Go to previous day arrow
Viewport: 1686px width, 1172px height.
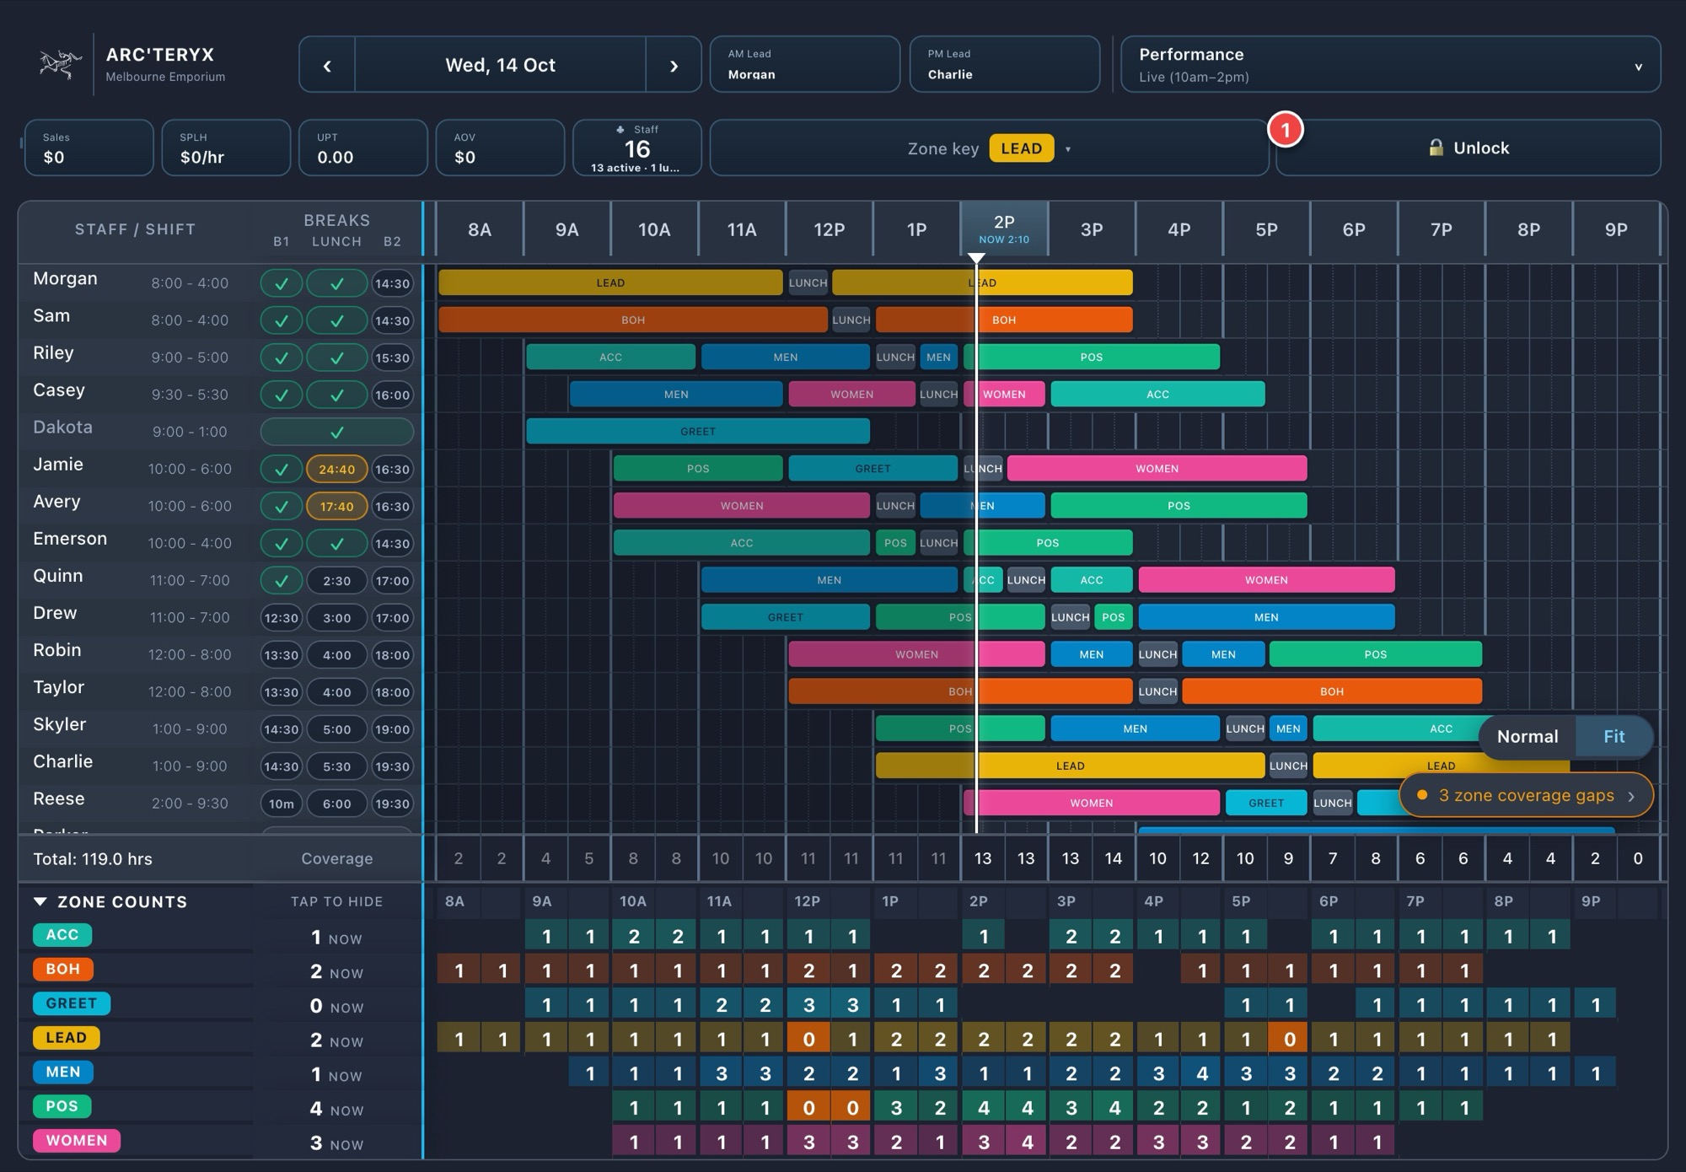327,65
